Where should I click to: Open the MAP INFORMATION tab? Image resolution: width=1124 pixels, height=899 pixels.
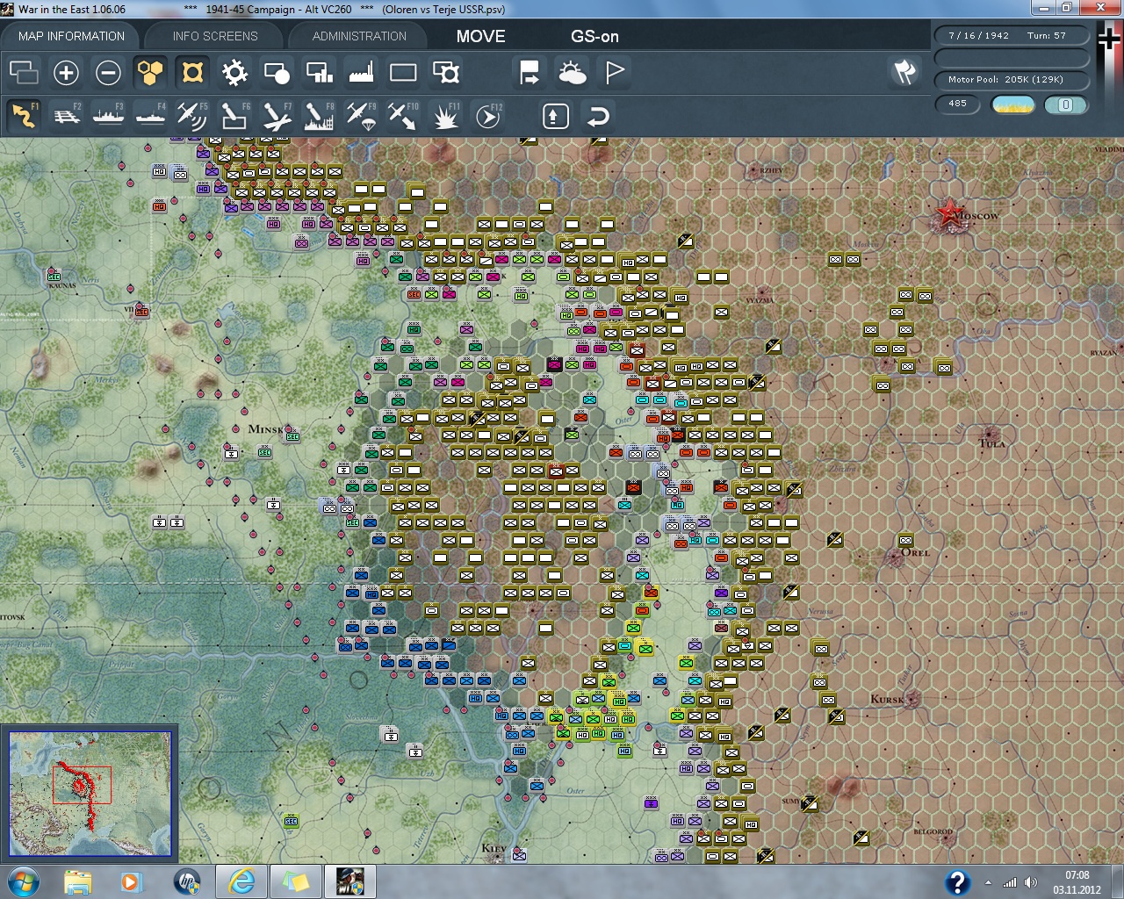tap(71, 36)
